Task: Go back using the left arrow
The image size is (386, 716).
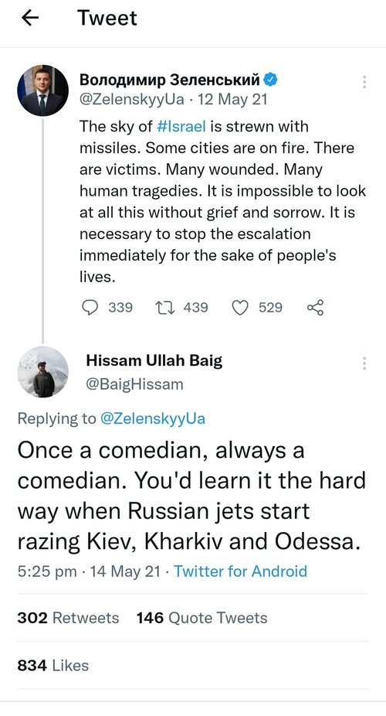Action: (x=30, y=18)
